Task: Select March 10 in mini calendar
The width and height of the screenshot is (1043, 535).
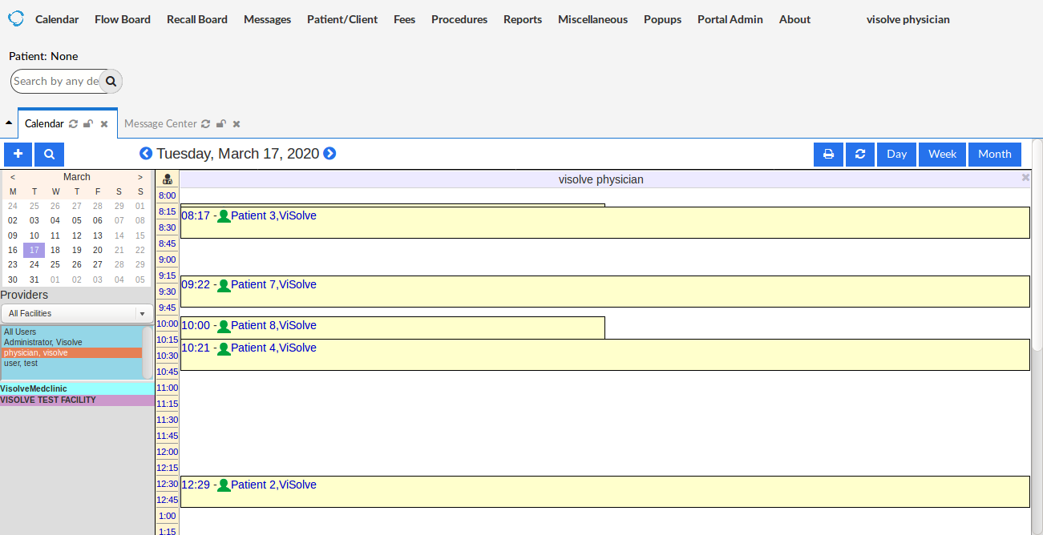Action: coord(34,235)
